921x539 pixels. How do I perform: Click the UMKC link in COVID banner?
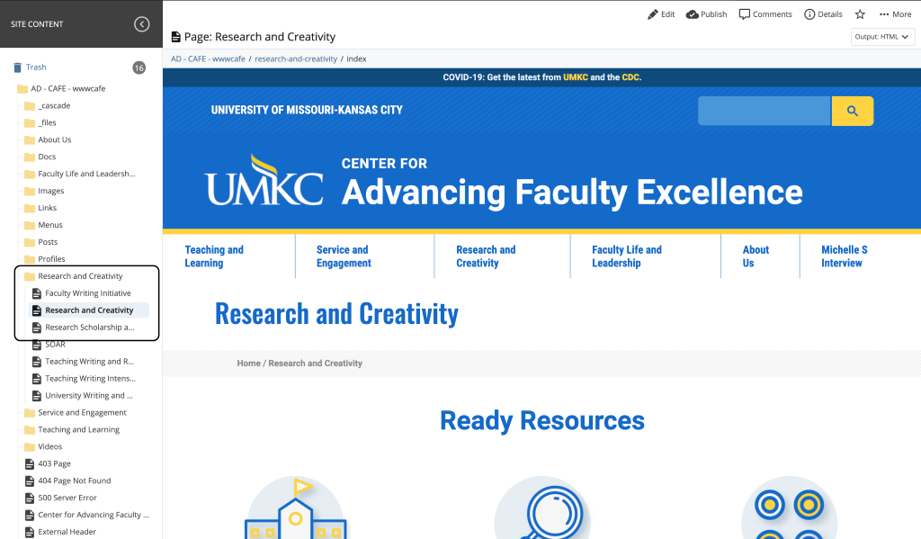(x=576, y=77)
